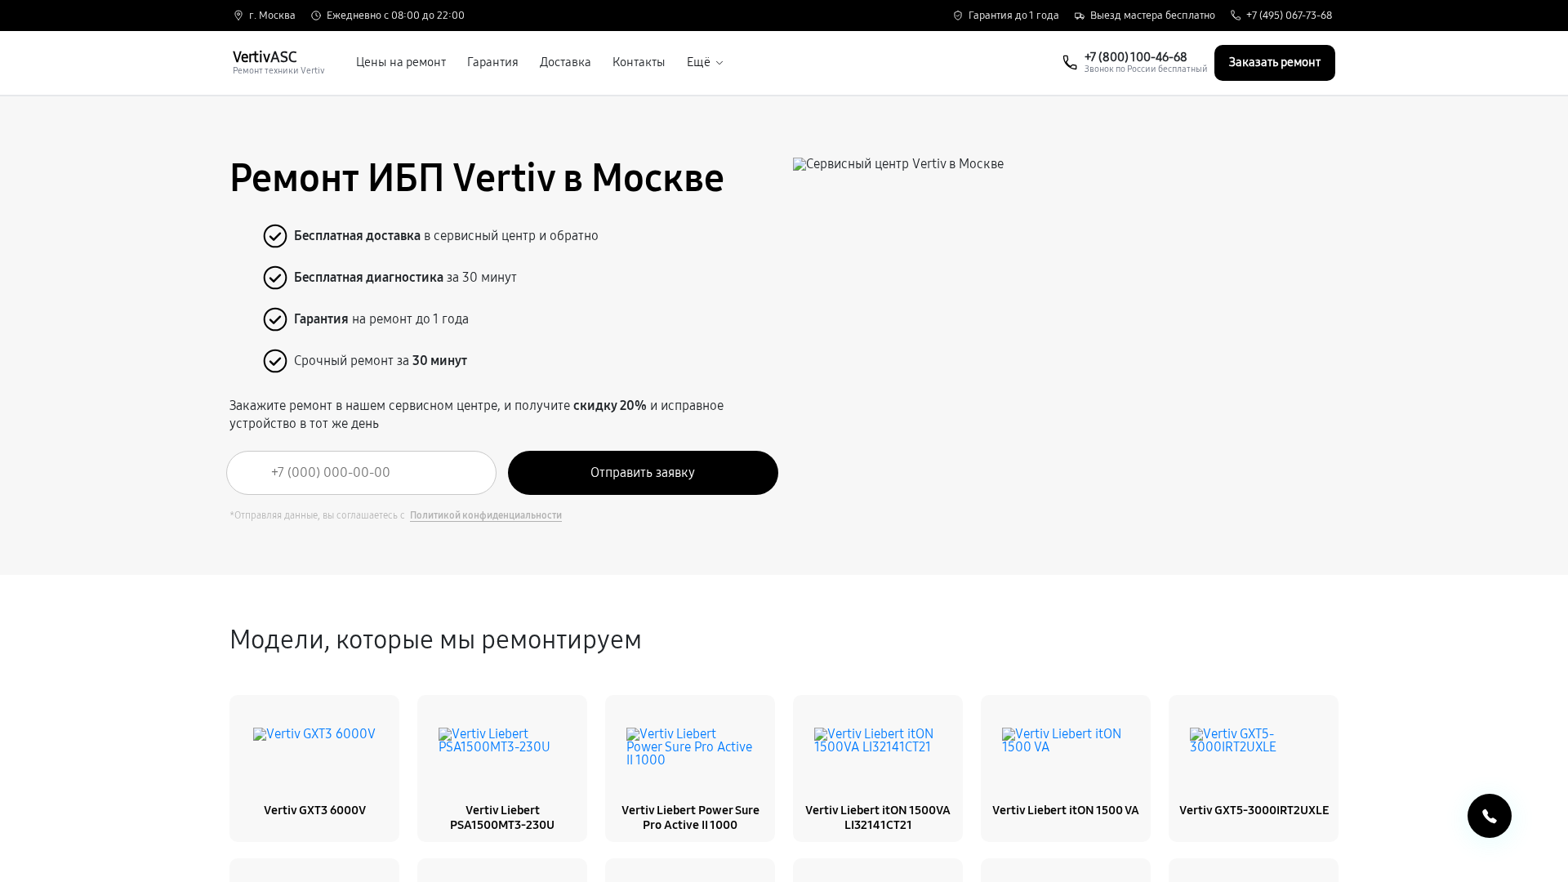
Task: Click the location pin icon by Москва
Action: pyautogui.click(x=238, y=16)
